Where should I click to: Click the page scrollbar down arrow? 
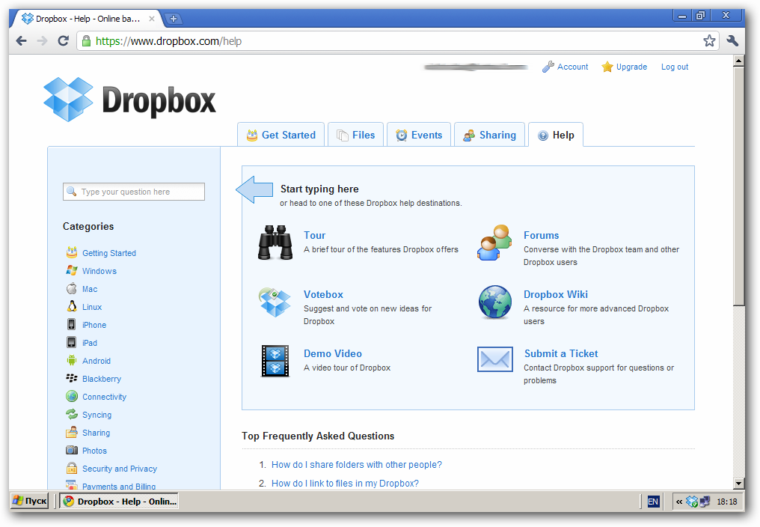coord(738,484)
